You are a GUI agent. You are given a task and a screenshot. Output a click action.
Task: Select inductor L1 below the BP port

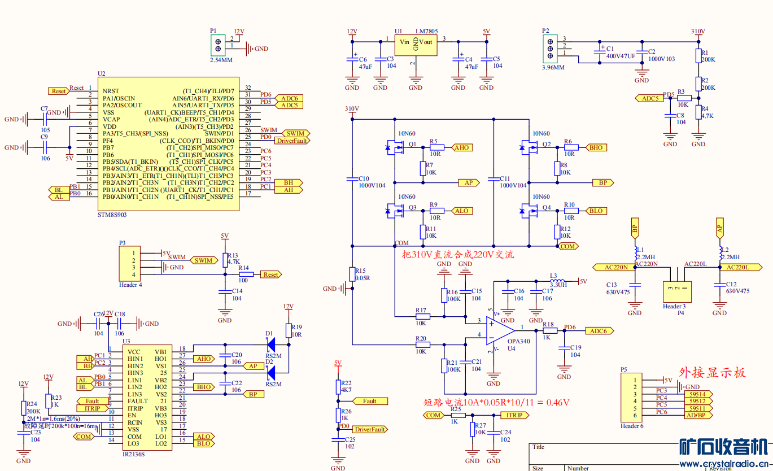[x=635, y=252]
